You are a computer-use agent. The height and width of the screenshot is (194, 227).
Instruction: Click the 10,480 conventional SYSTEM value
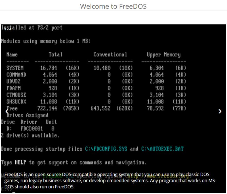click(x=102, y=68)
